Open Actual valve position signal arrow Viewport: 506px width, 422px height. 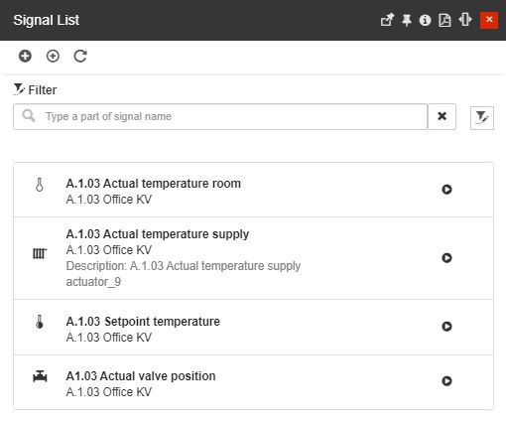click(x=446, y=381)
